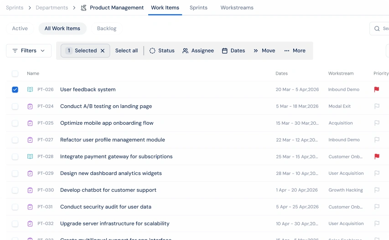Click the task type icon for PT-027

pyautogui.click(x=30, y=140)
